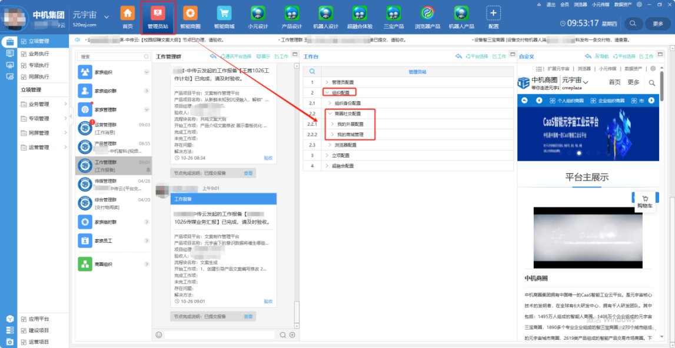Click back arrow in 工作管理群 panel header
The height and width of the screenshot is (348, 675).
pos(213,56)
